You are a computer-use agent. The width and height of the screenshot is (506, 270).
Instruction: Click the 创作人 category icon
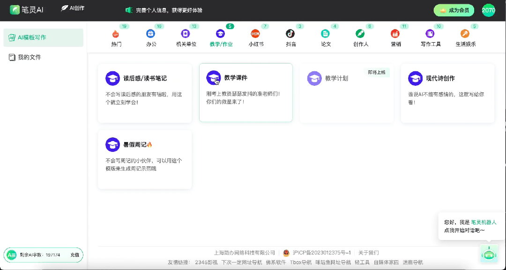[x=360, y=33]
